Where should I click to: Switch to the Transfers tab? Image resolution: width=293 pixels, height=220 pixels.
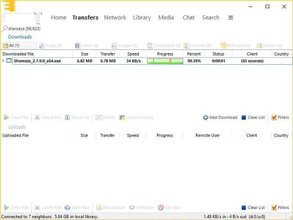85,17
